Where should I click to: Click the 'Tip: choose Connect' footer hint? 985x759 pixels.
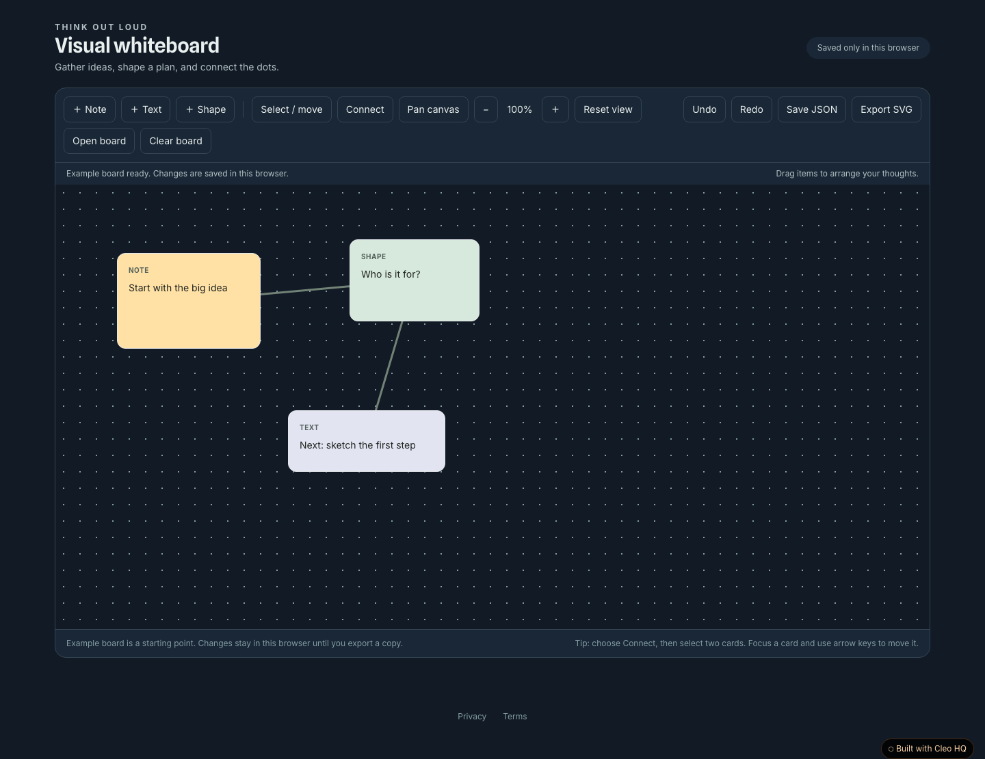(746, 643)
